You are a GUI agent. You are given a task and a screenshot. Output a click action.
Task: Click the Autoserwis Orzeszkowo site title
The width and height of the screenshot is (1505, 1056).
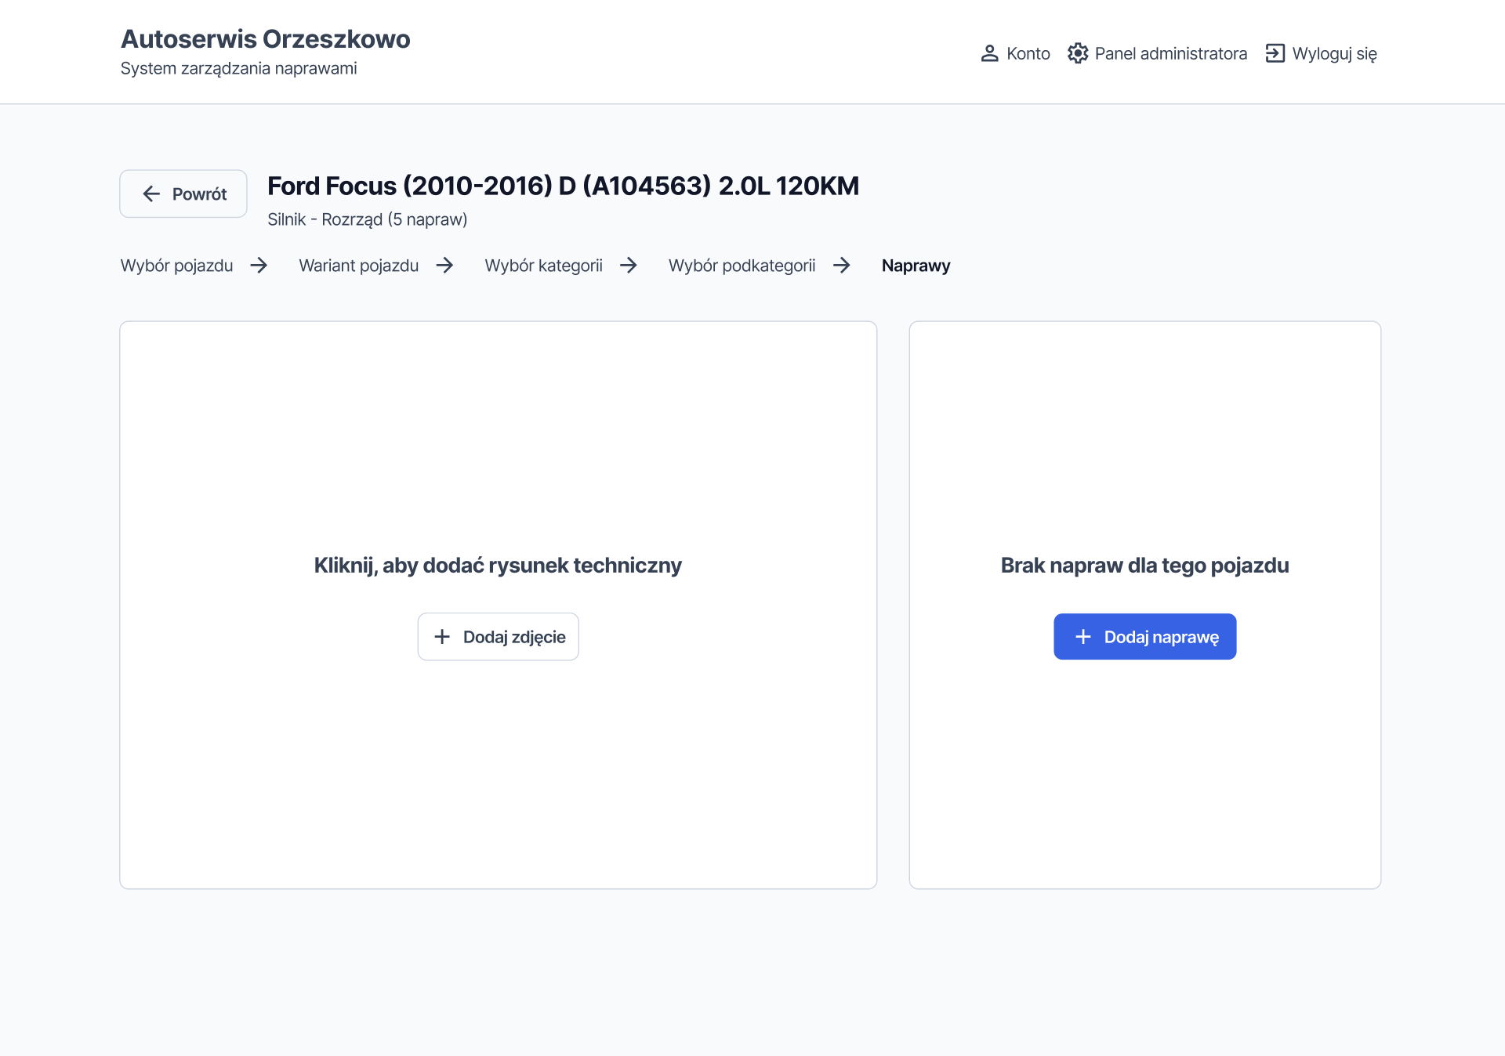click(x=266, y=39)
